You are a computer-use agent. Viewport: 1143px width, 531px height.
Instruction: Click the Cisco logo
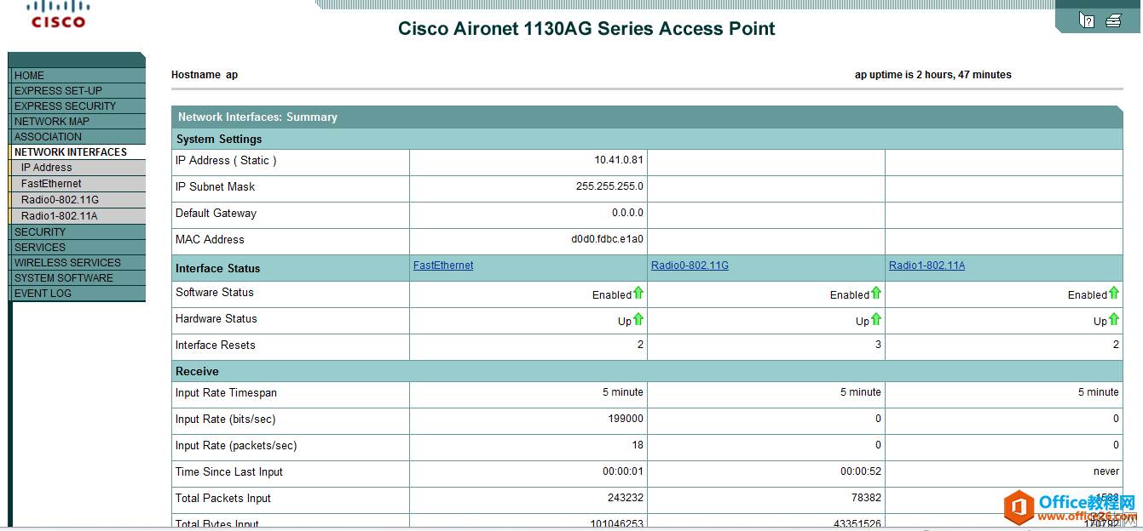59,14
